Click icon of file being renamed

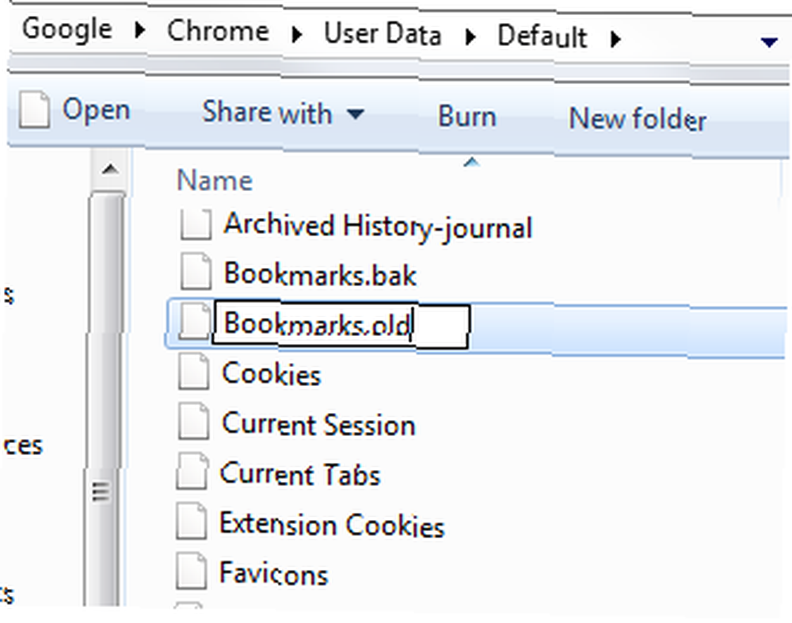pyautogui.click(x=192, y=324)
